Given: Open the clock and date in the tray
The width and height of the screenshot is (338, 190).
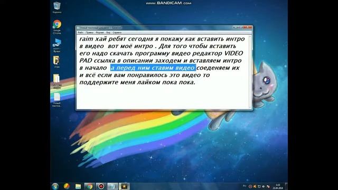Looking at the screenshot, I should pos(278,186).
